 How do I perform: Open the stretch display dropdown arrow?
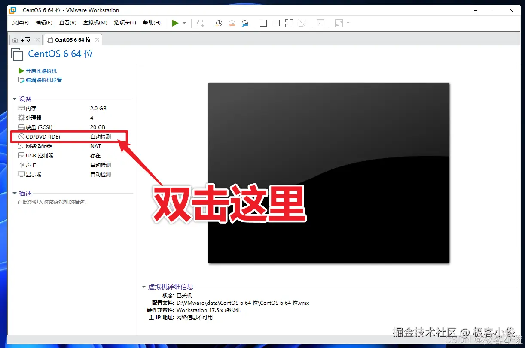(348, 23)
